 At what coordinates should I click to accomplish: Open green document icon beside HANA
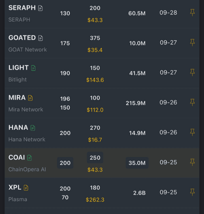[x=33, y=128]
